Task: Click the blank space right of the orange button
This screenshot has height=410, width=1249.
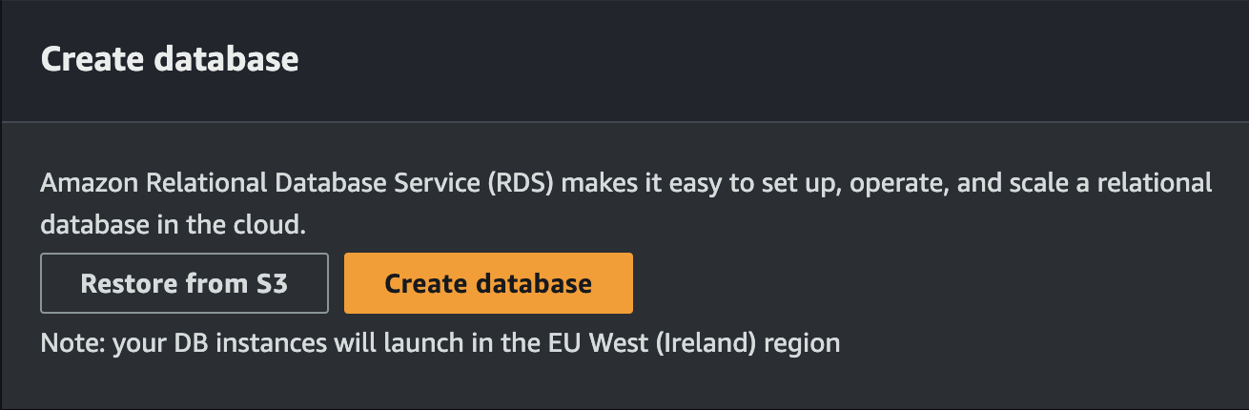Action: pos(934,283)
